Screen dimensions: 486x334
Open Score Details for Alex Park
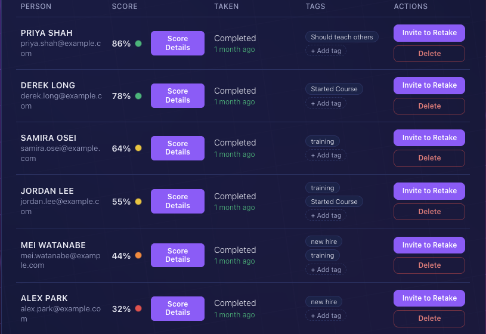tap(178, 308)
